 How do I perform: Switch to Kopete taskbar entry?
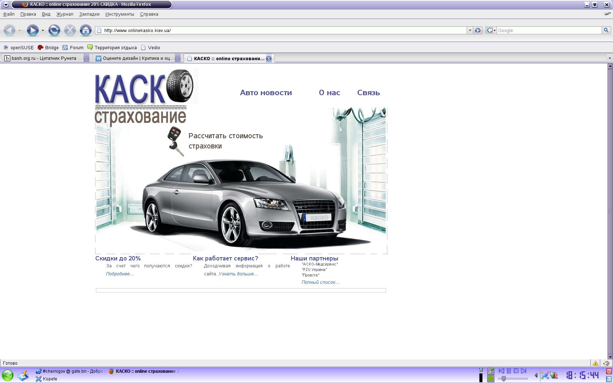[x=46, y=379]
